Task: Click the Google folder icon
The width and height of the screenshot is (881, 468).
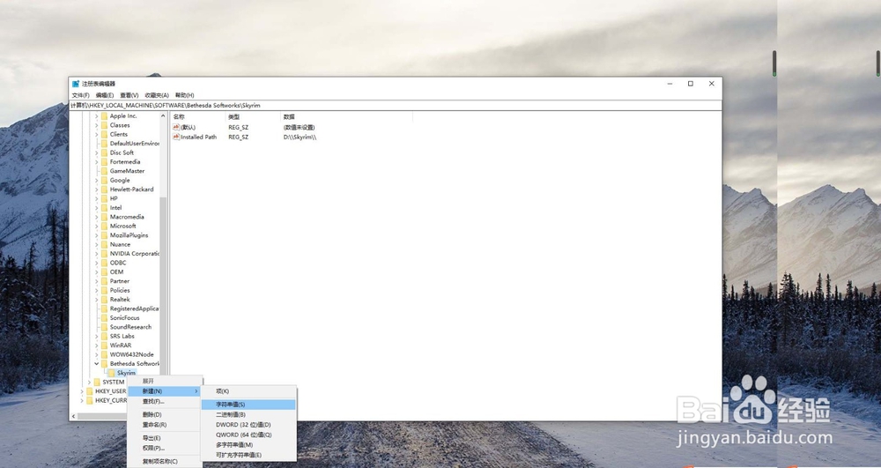Action: pyautogui.click(x=105, y=181)
